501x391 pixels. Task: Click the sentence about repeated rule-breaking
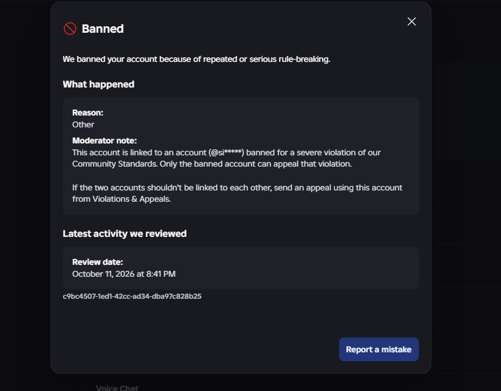coord(196,59)
